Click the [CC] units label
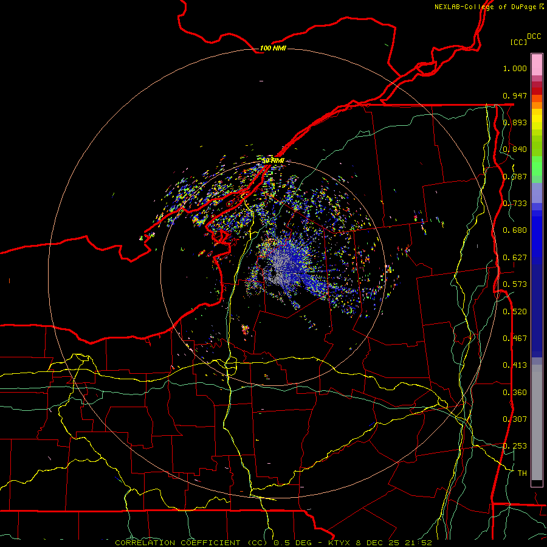 click(518, 42)
